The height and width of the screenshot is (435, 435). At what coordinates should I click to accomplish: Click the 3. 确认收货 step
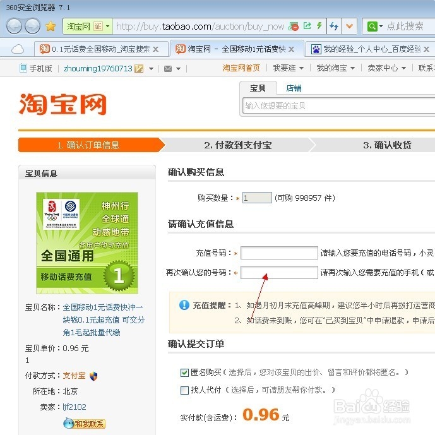click(387, 145)
